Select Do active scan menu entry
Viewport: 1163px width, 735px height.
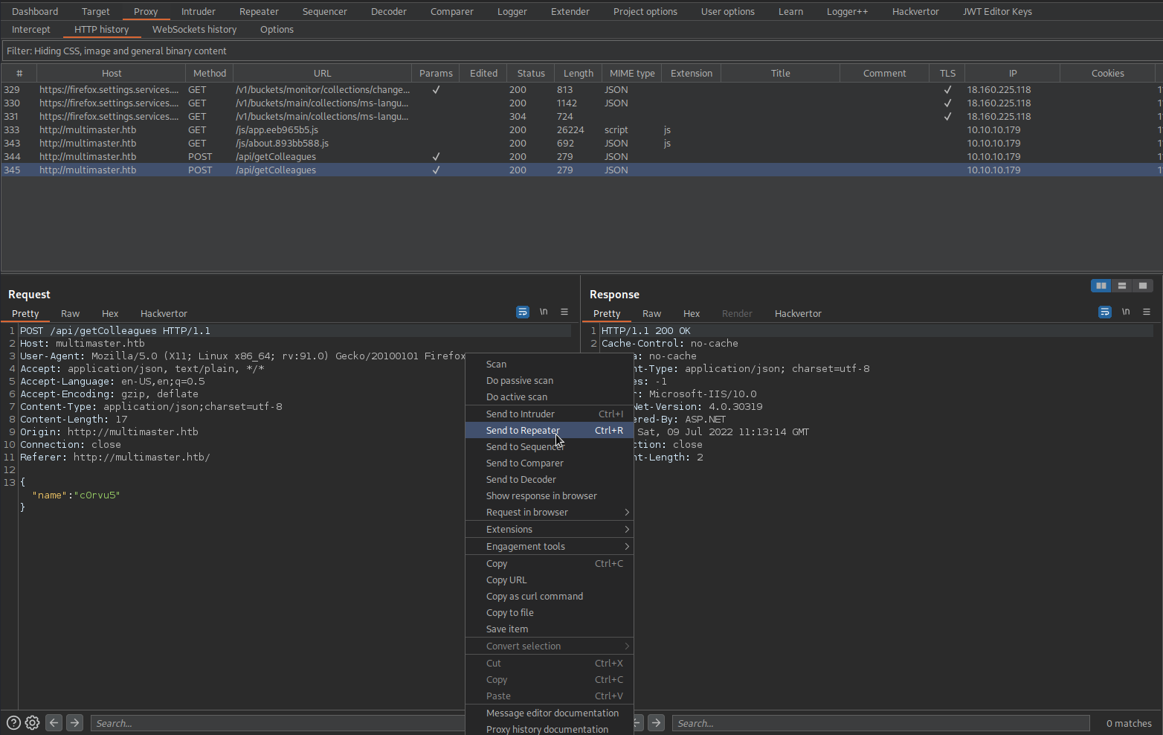pos(549,397)
